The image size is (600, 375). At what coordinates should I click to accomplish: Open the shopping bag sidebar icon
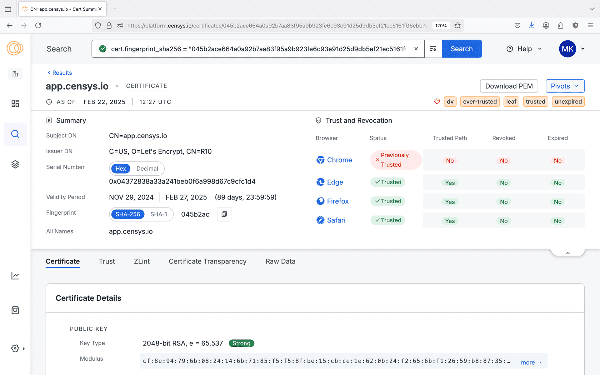click(x=15, y=310)
